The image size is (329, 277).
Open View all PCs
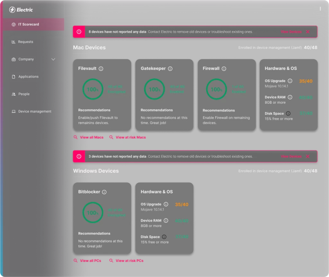(x=90, y=260)
